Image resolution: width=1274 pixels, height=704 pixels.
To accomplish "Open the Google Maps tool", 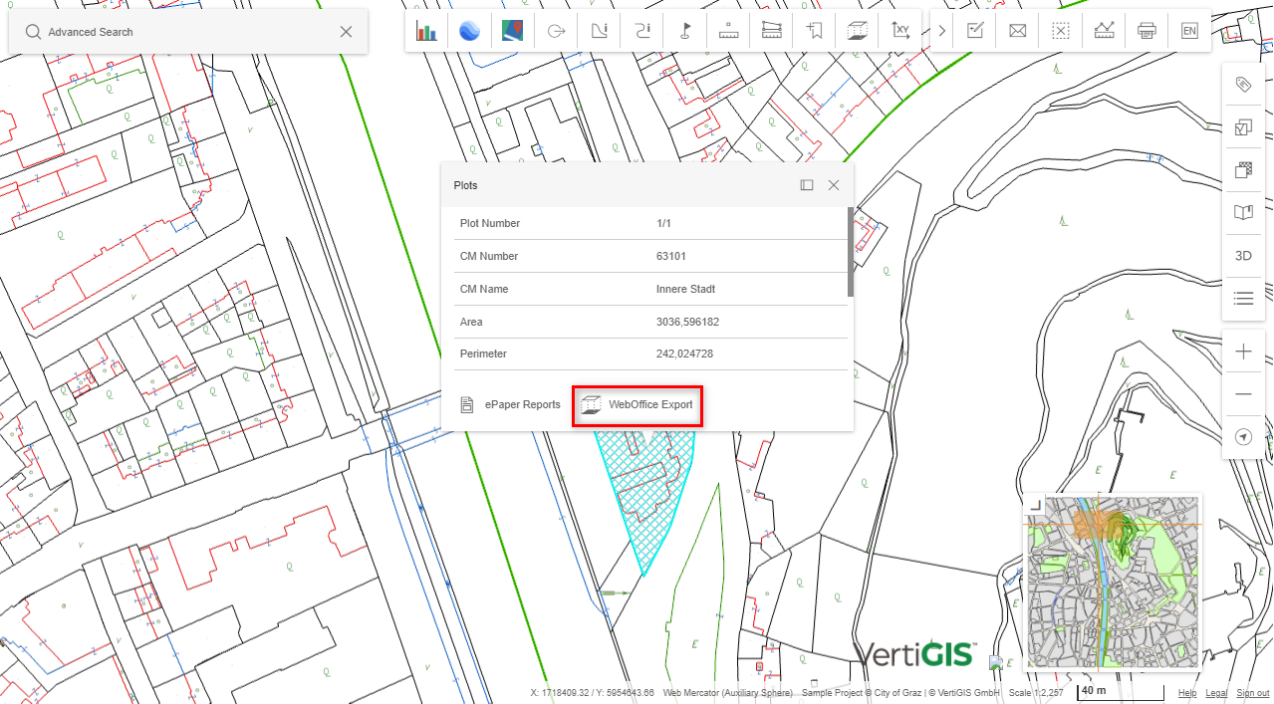I will coord(512,30).
